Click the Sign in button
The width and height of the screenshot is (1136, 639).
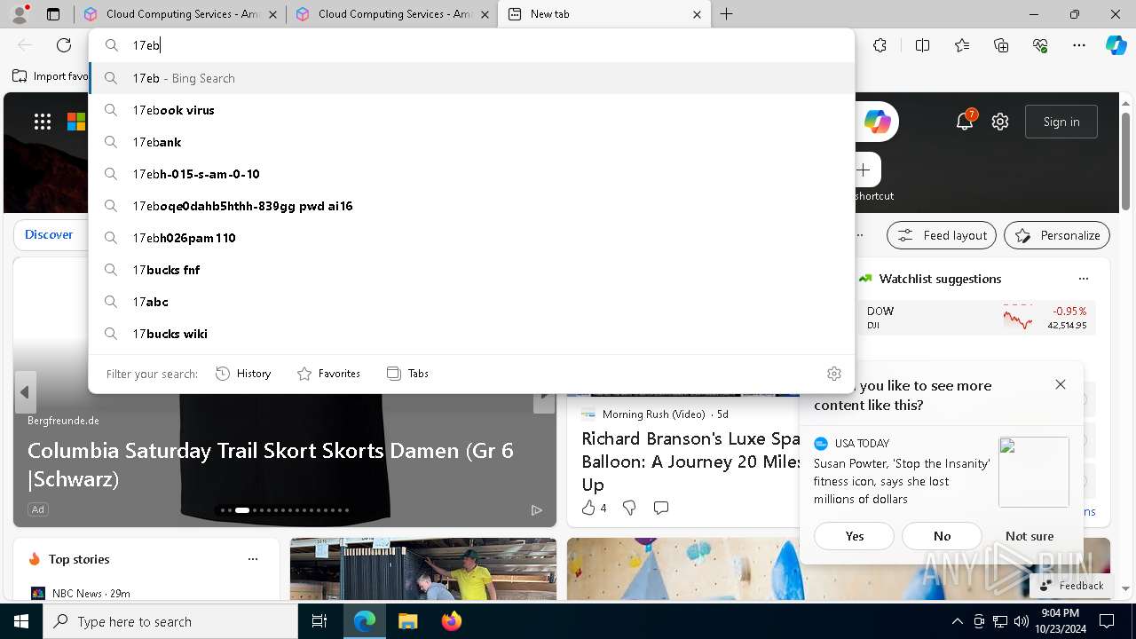click(x=1061, y=122)
